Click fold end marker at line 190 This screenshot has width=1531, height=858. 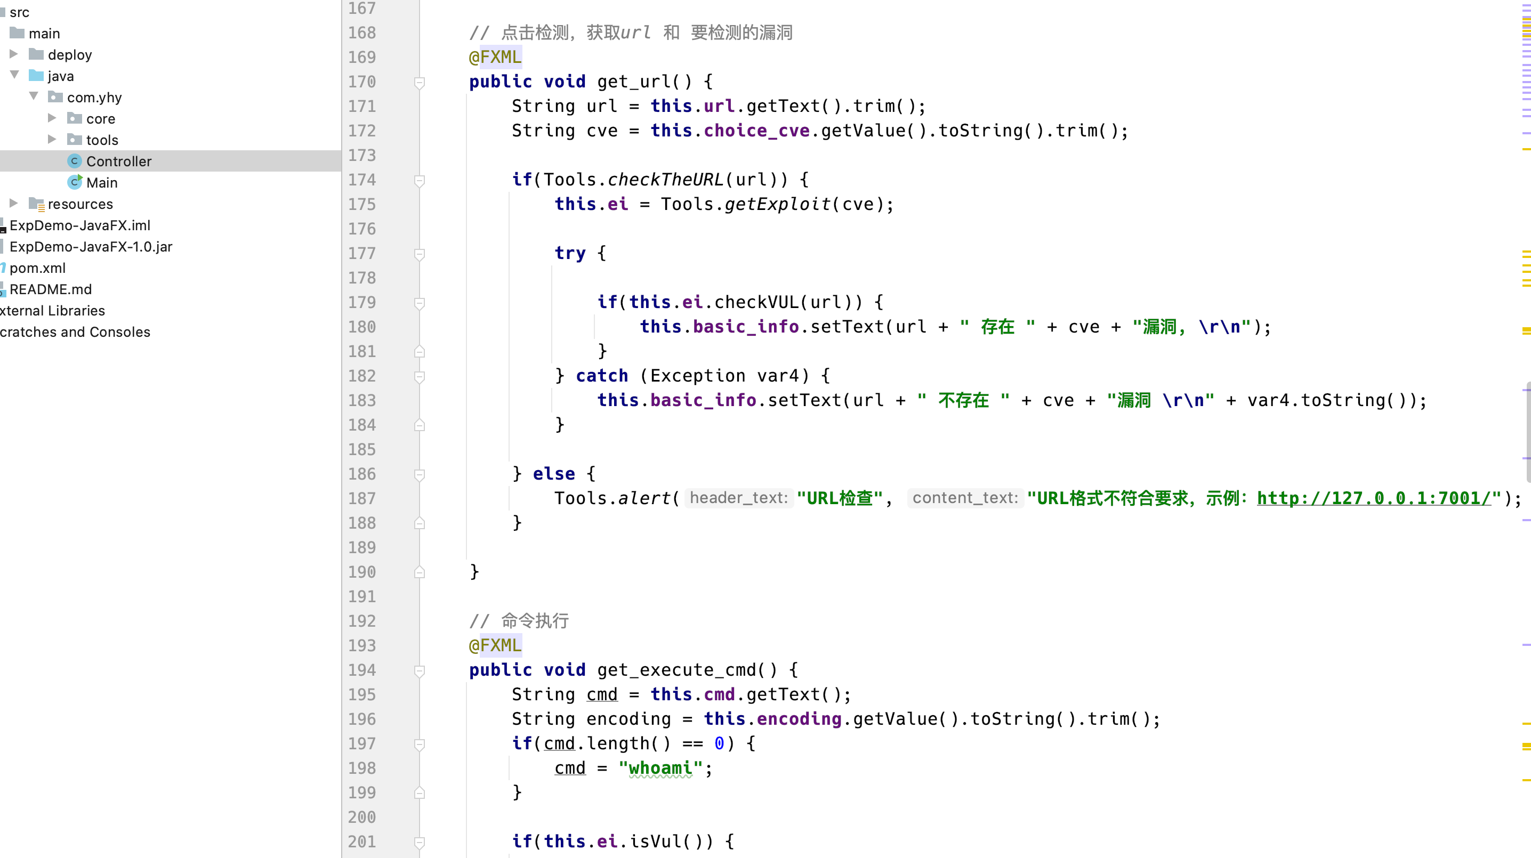coord(420,572)
